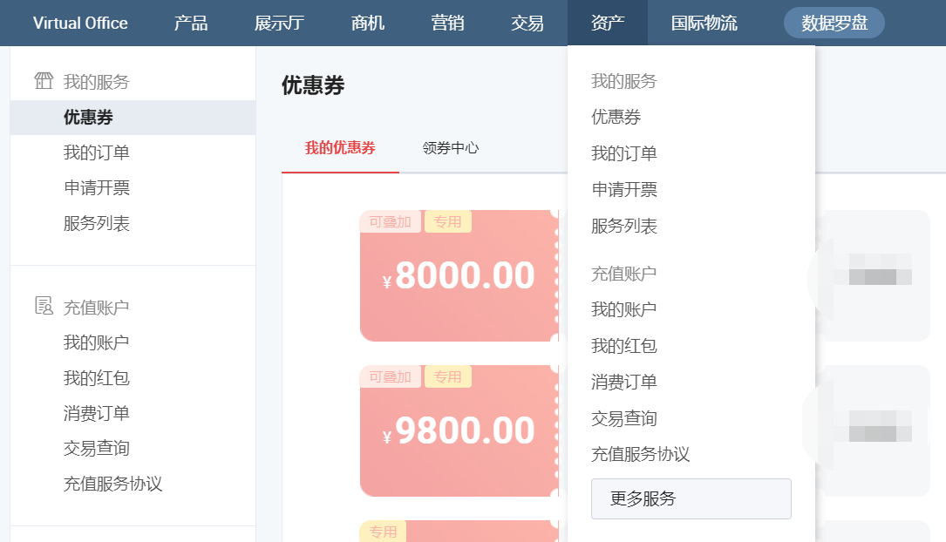Open 服务列表 in the left sidebar
Viewport: 946px width, 542px height.
coord(97,224)
